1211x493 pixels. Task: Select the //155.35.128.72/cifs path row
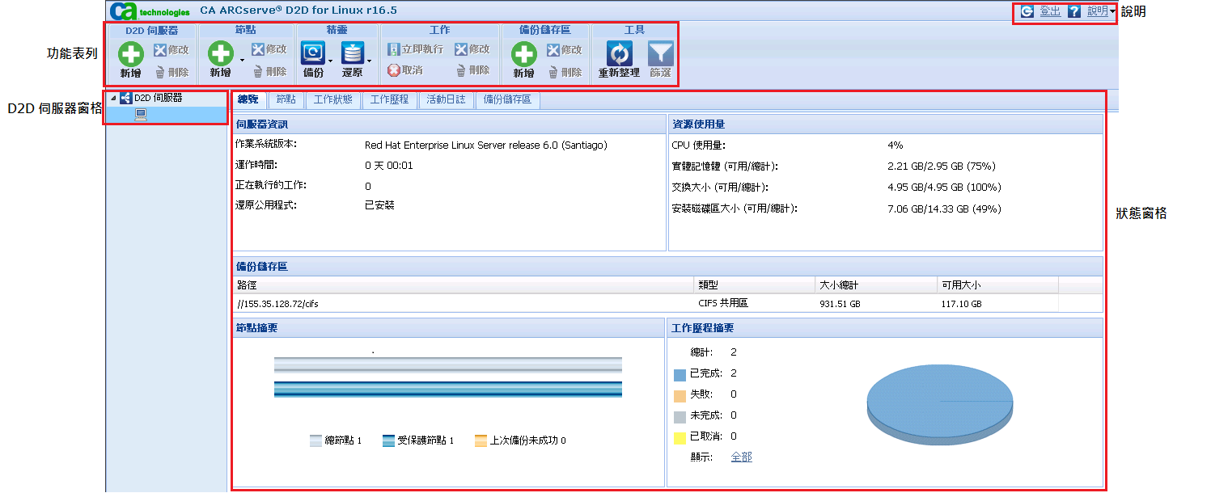click(x=667, y=304)
